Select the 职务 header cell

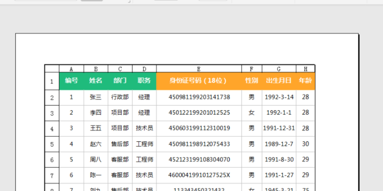click(144, 81)
